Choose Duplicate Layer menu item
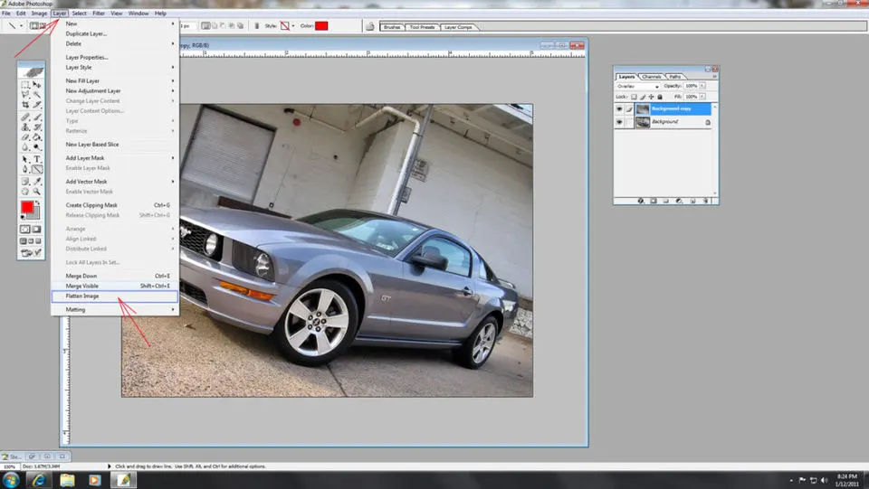Screen dimensions: 869x489 pos(114,33)
